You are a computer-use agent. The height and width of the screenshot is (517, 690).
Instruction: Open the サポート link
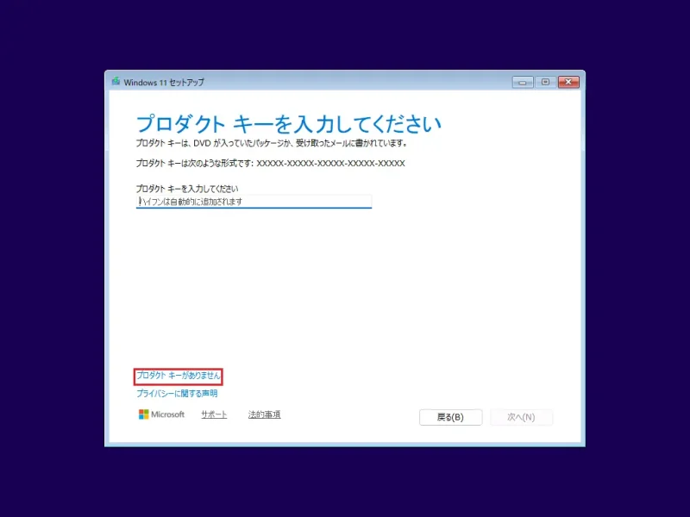tap(214, 414)
